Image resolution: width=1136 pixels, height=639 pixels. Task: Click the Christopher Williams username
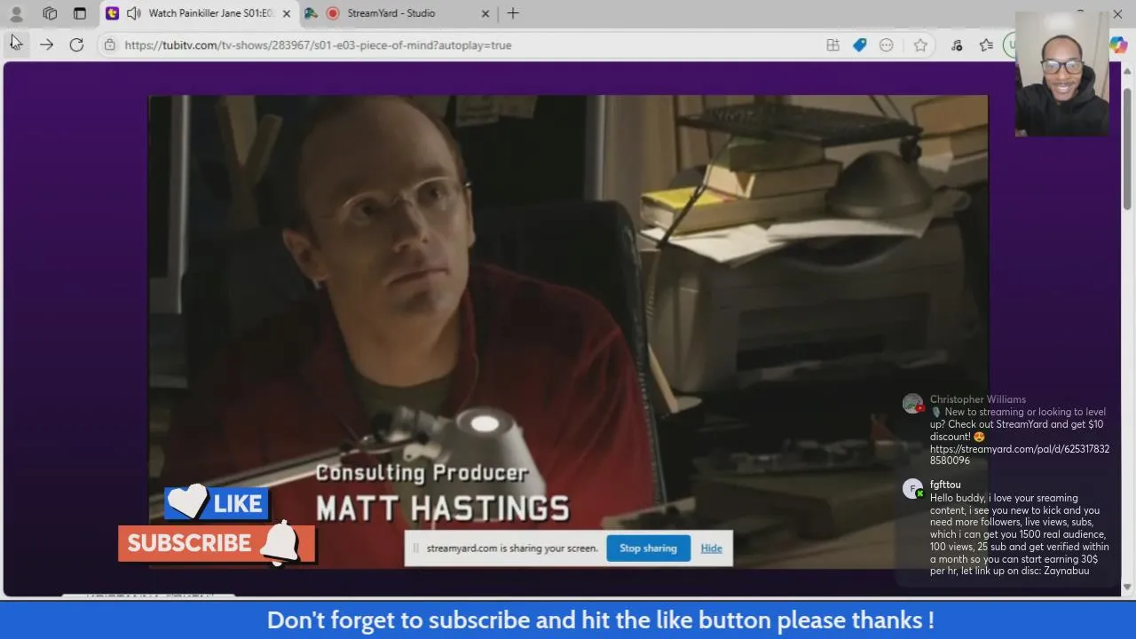(977, 399)
